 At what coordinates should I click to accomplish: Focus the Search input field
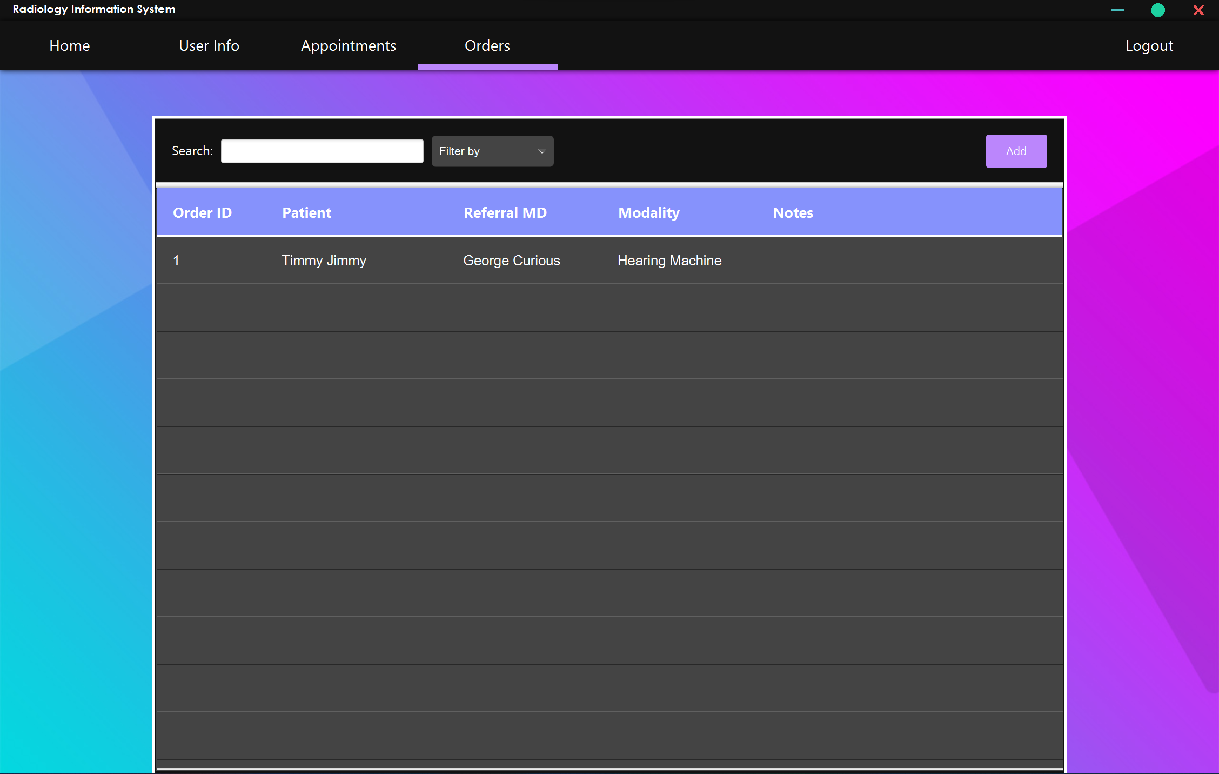322,151
